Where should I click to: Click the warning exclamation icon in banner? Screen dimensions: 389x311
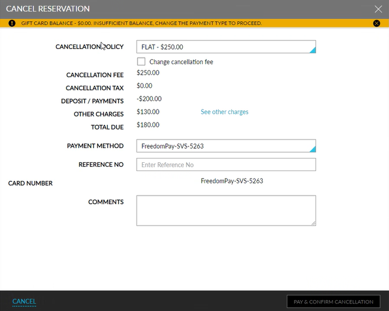click(x=11, y=23)
